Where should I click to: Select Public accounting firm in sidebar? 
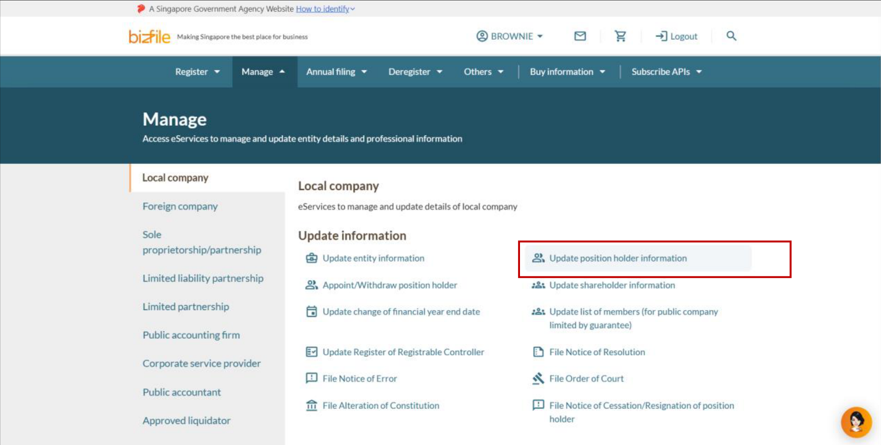click(191, 335)
